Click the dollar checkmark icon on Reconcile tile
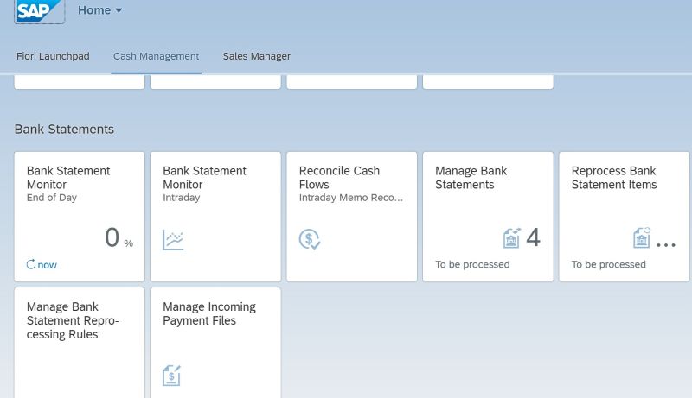 pos(310,239)
